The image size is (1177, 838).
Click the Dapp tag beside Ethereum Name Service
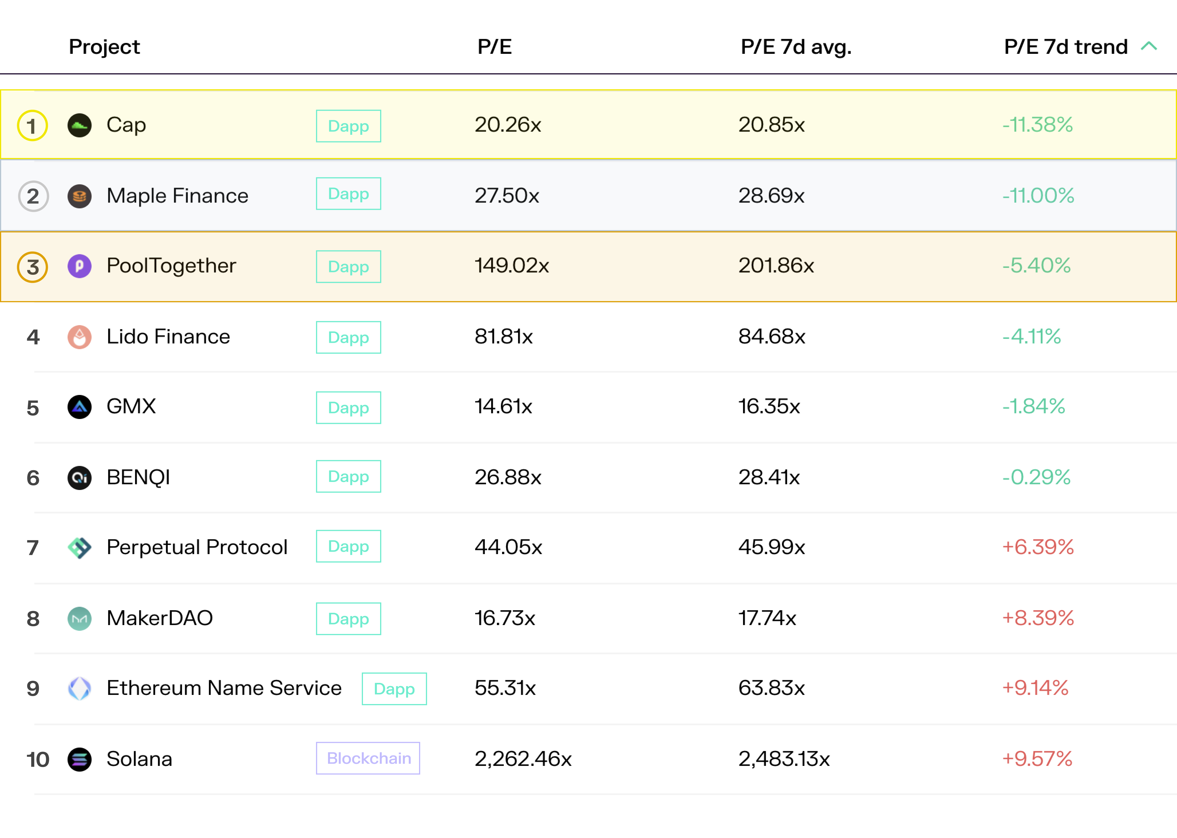[394, 688]
